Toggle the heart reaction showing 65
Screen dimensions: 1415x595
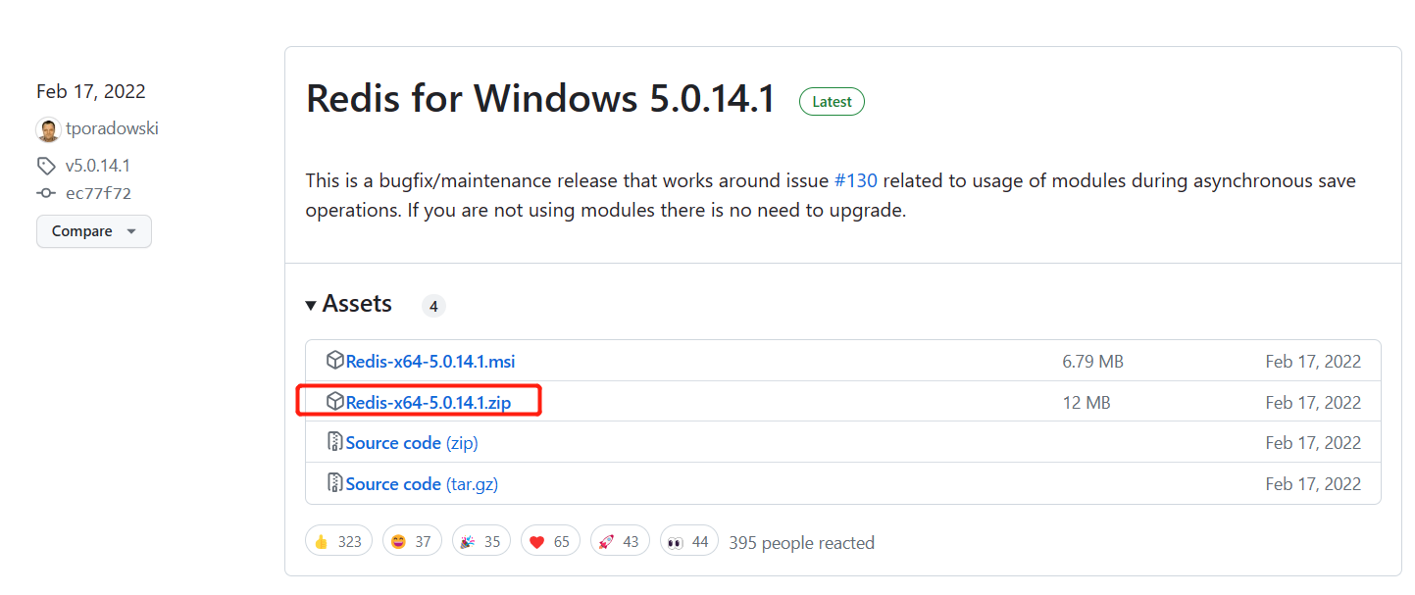click(x=550, y=540)
